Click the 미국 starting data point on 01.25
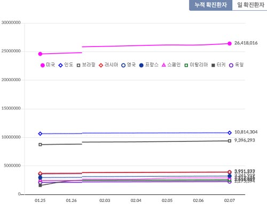Screen dimensions: 267x204 (40, 54)
